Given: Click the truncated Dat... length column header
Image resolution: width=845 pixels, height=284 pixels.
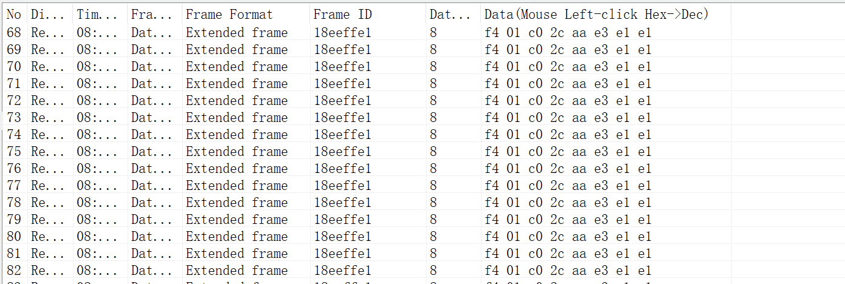Looking at the screenshot, I should [450, 15].
